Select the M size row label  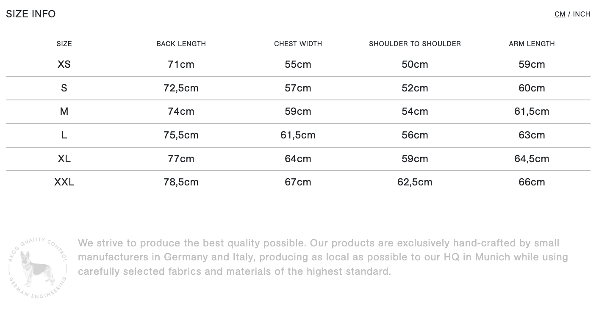(64, 111)
